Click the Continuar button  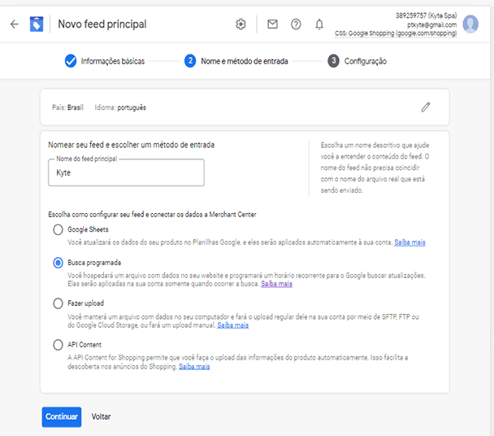(x=62, y=416)
